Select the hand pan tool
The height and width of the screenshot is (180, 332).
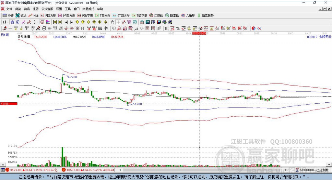[x=113, y=22]
